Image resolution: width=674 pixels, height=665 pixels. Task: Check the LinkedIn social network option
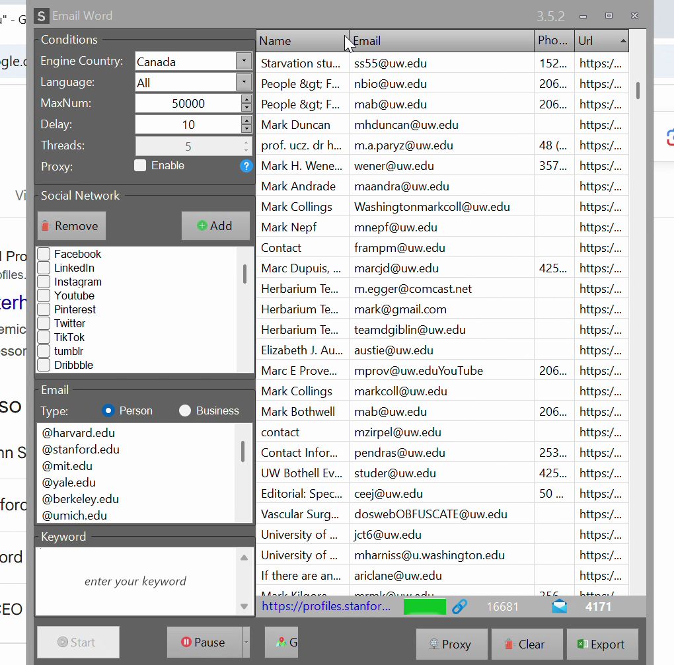point(44,268)
